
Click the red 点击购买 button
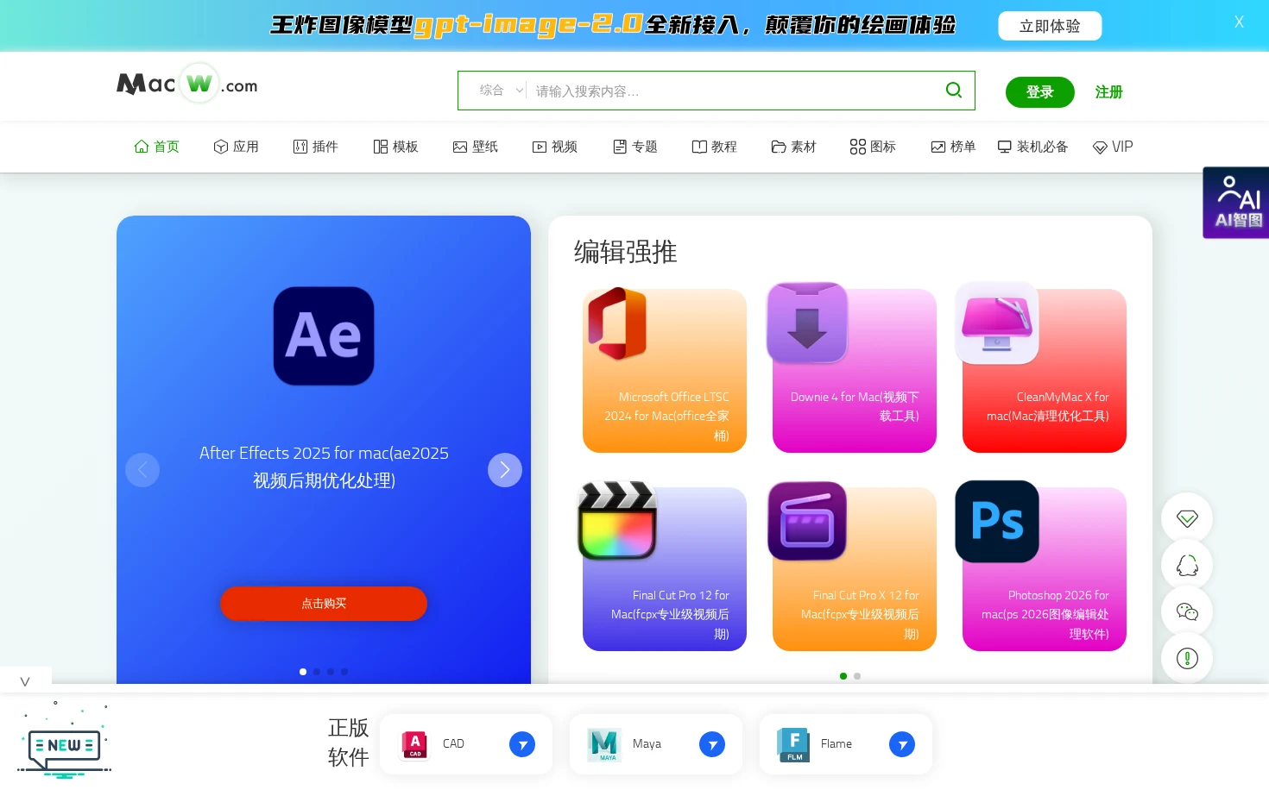[324, 604]
